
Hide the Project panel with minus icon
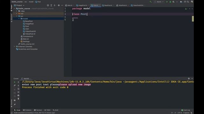coord(62,5)
